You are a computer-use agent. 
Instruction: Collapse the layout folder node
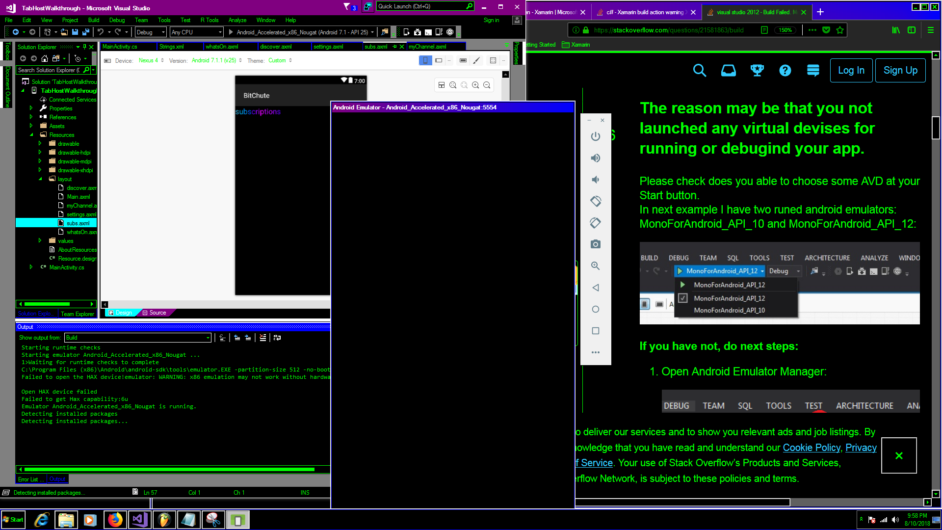(40, 179)
